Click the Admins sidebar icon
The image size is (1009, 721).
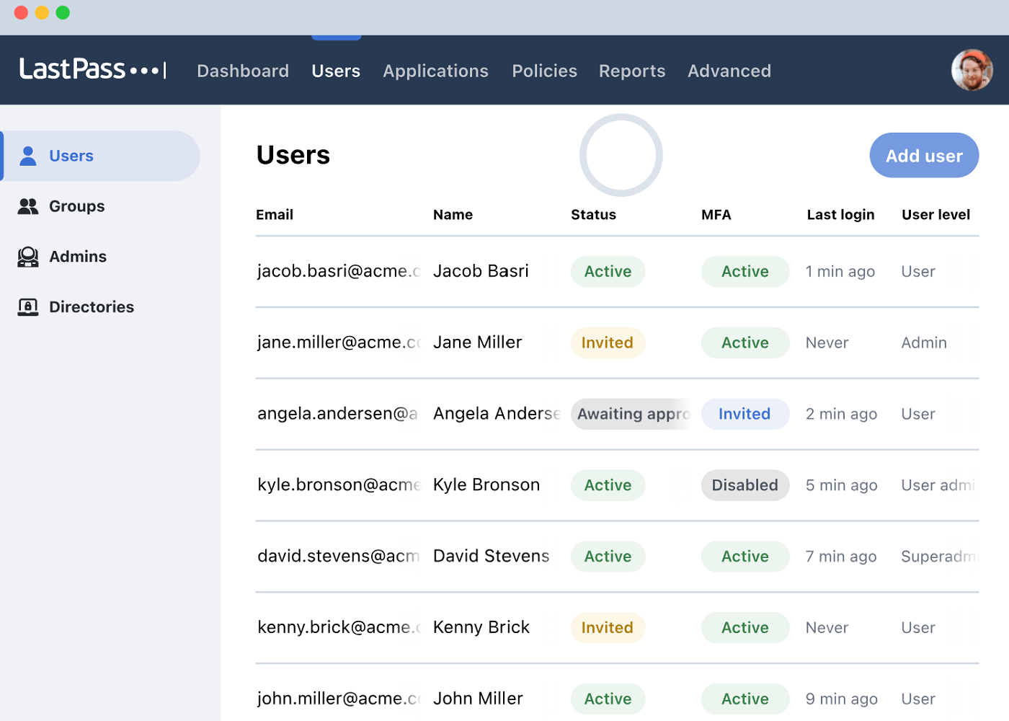pos(27,257)
